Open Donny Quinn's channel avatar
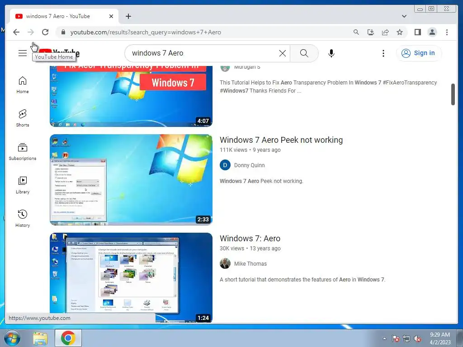The height and width of the screenshot is (347, 463). point(225,165)
